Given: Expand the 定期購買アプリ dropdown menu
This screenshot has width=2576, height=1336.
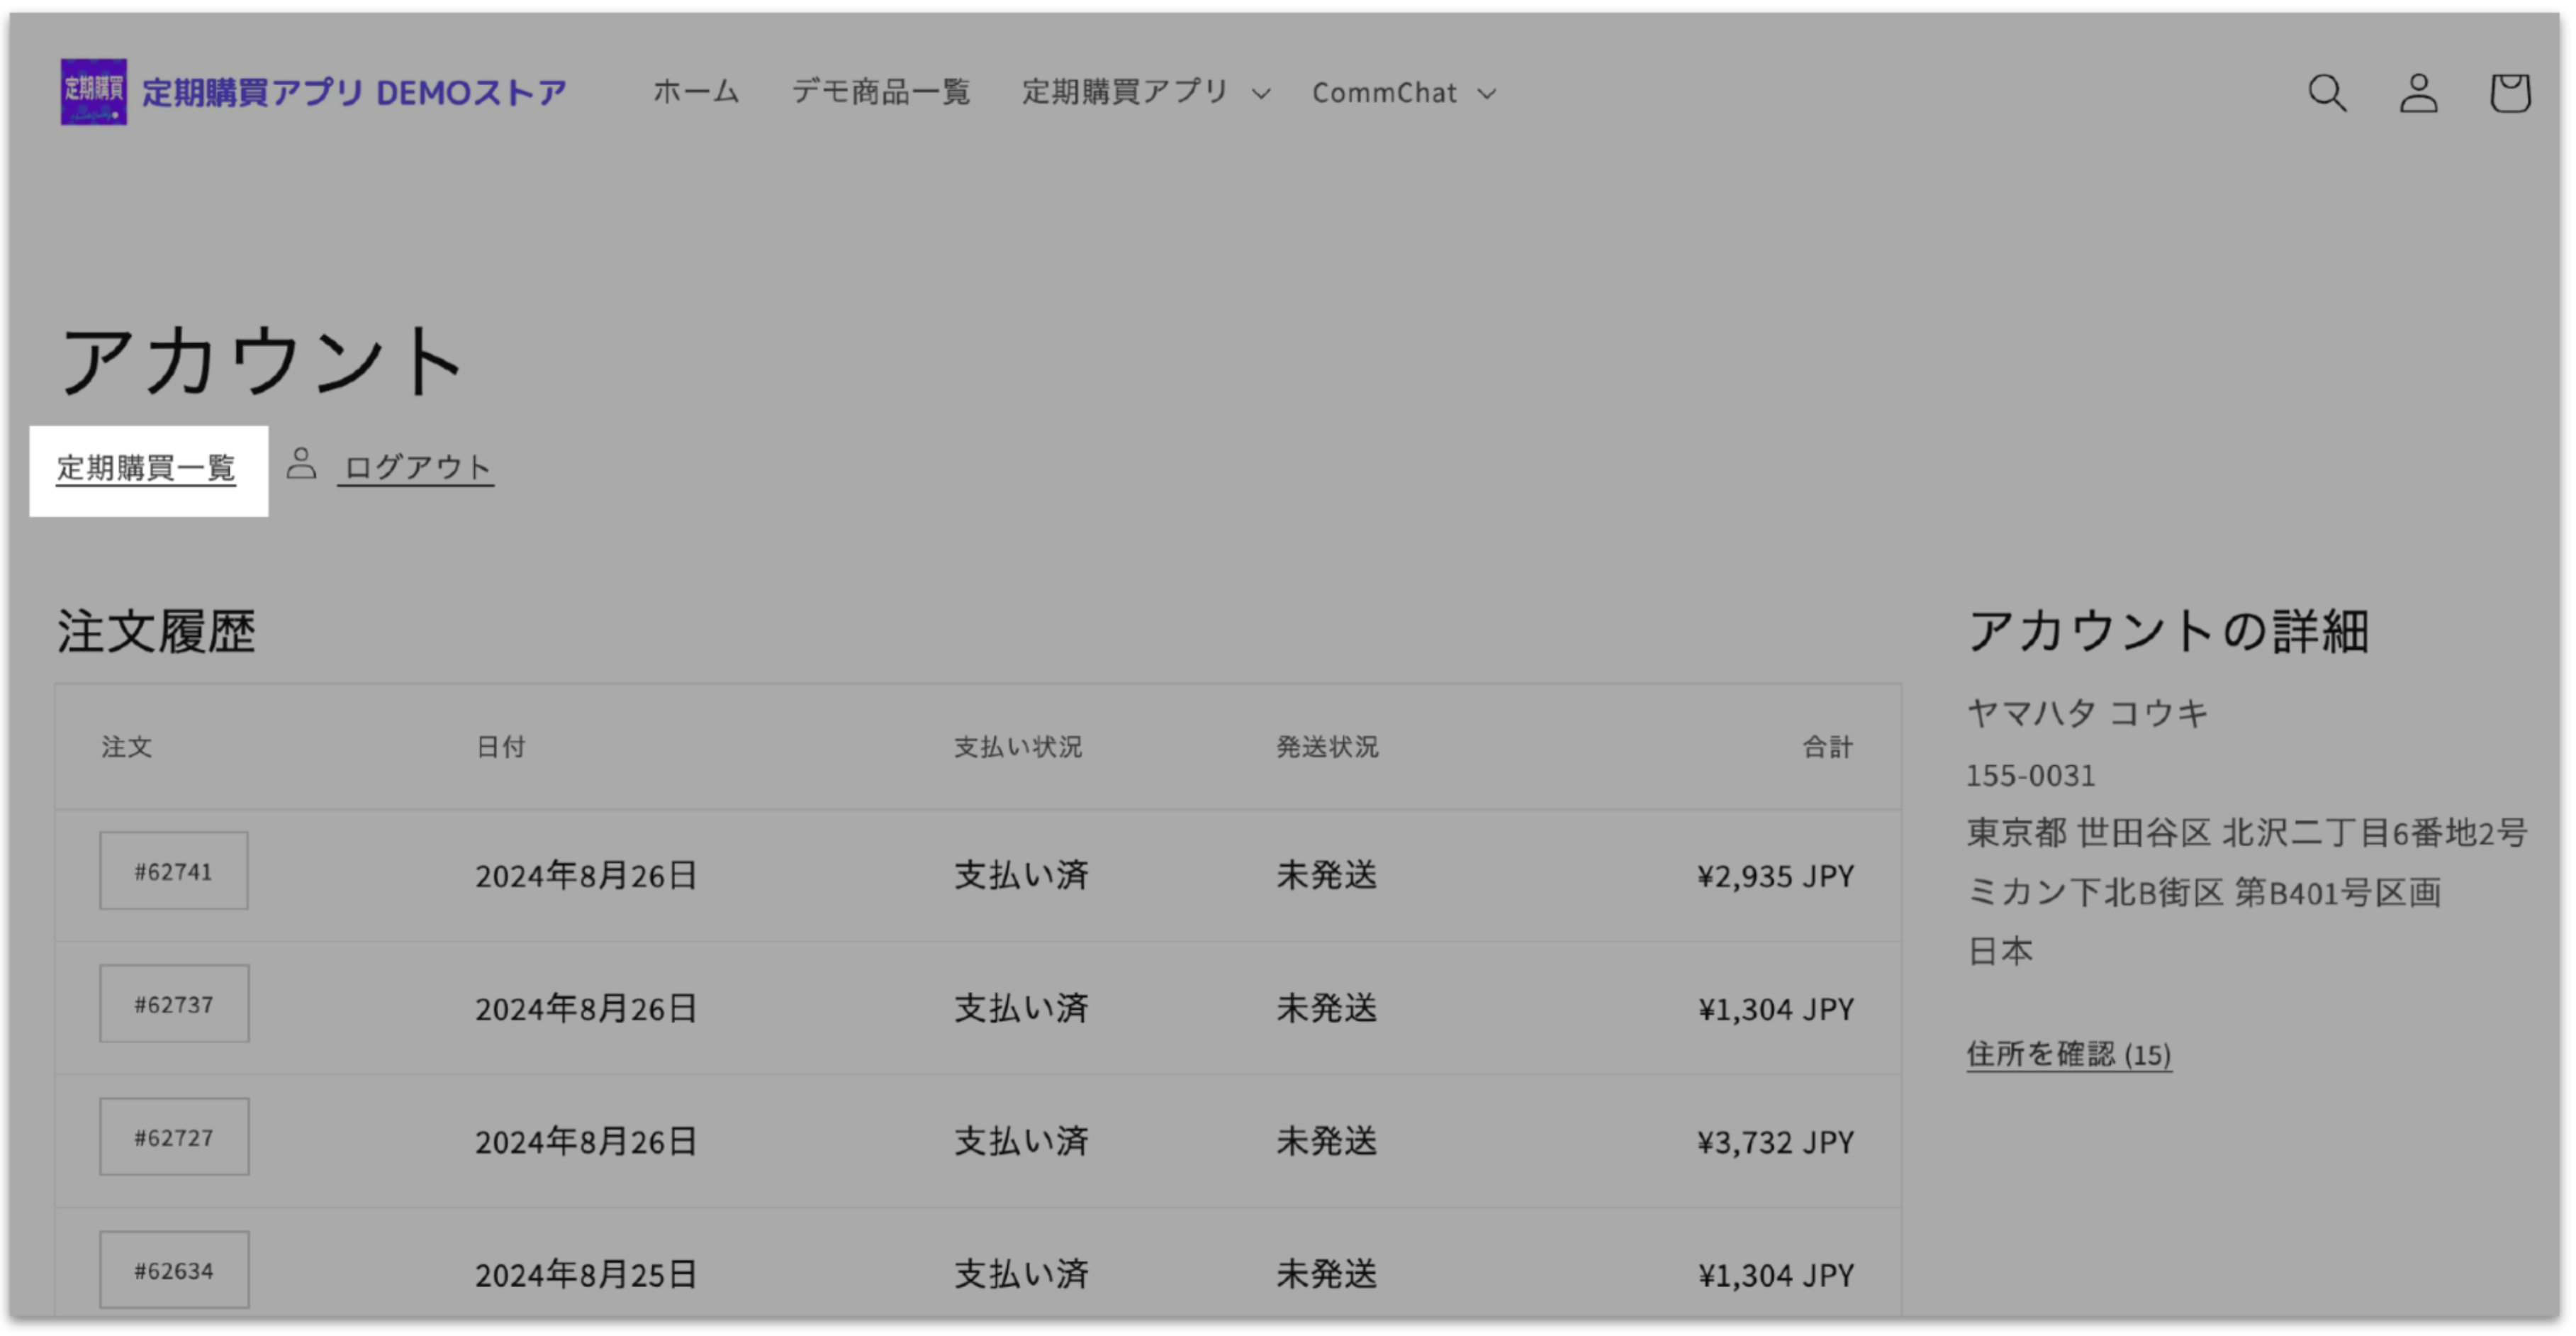Looking at the screenshot, I should point(1146,92).
